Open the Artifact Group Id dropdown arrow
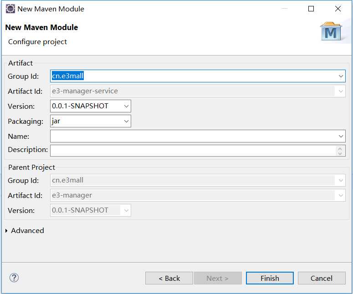Screen dimensions: 353x294 pos(341,76)
